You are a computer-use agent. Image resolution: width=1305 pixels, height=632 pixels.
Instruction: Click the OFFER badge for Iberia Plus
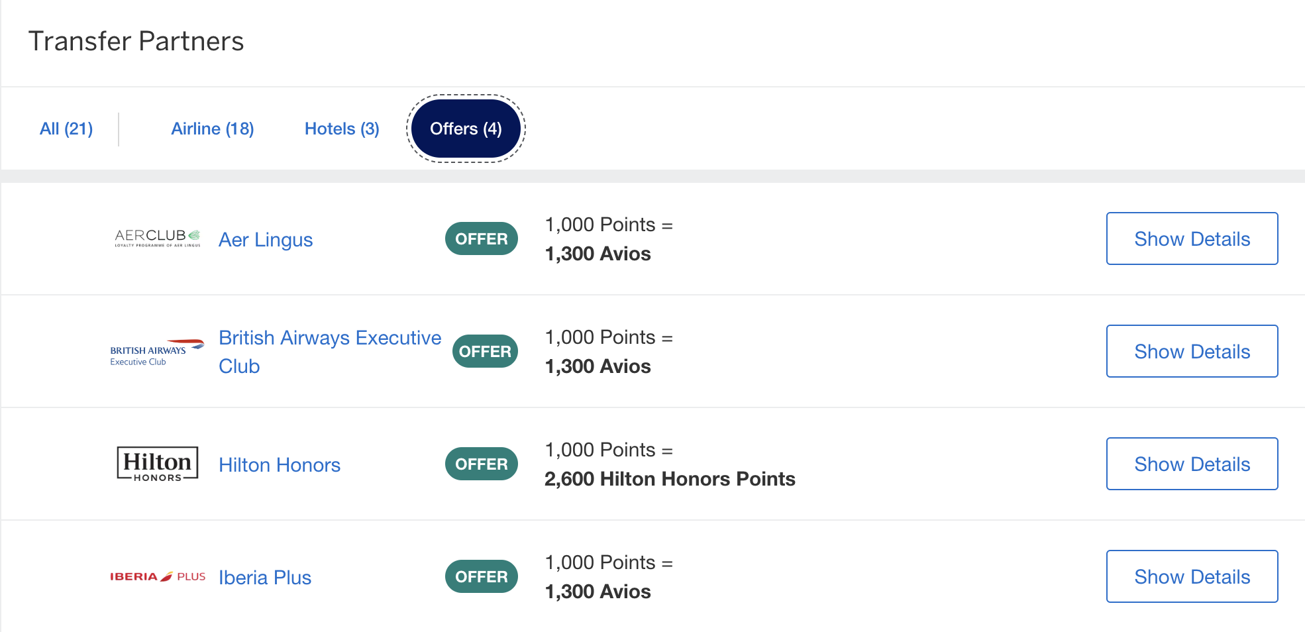[482, 576]
